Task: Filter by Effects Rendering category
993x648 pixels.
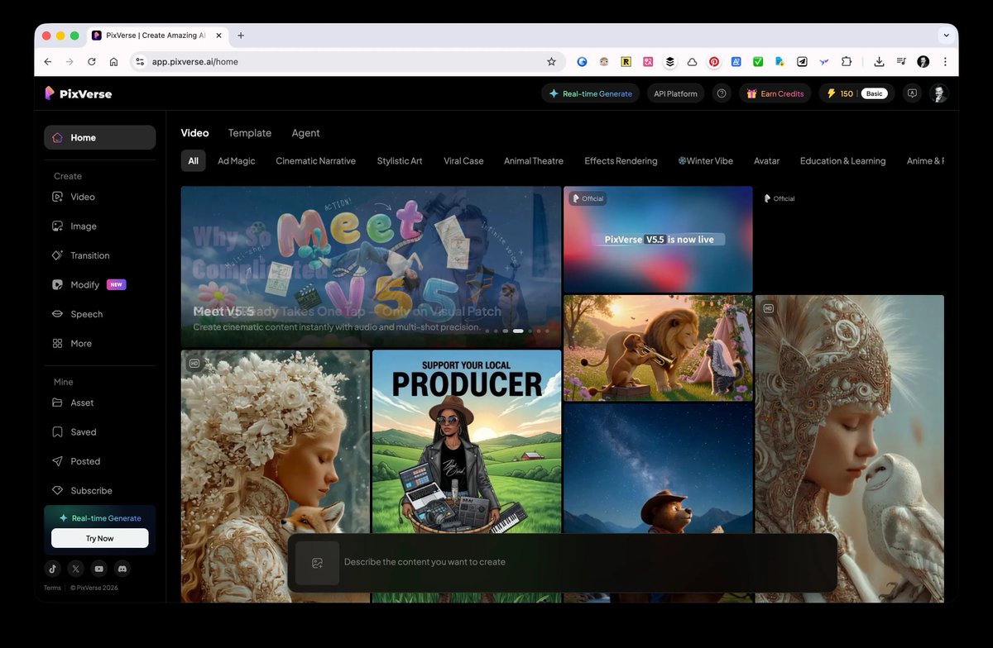Action: click(621, 161)
